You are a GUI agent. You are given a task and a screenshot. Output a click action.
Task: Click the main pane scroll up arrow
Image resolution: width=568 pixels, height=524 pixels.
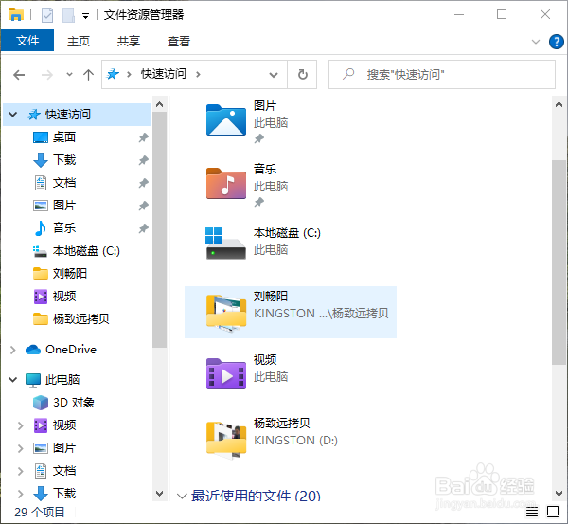[559, 105]
